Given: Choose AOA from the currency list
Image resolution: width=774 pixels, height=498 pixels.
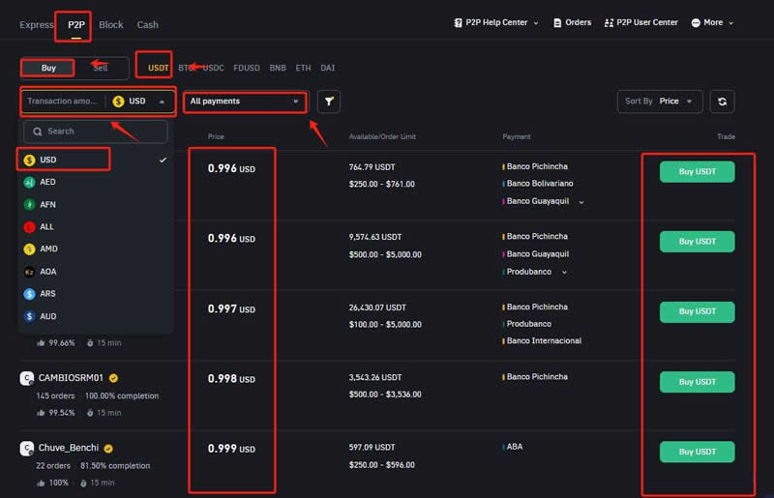Looking at the screenshot, I should [x=95, y=272].
